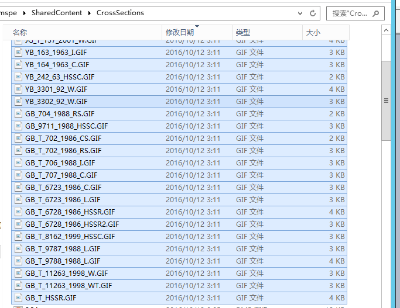Select file name YB_164_1963_C.GIF

point(57,65)
